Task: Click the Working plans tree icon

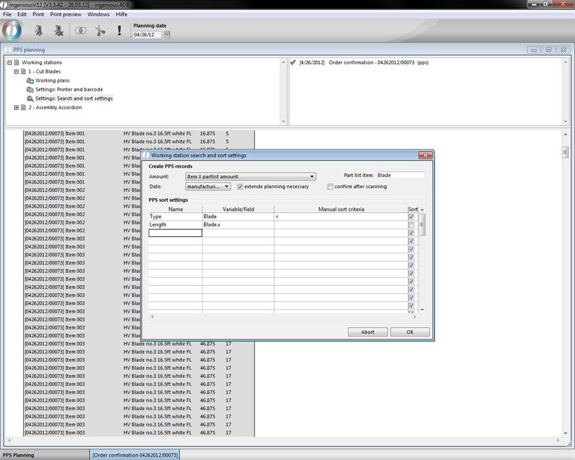Action: click(30, 81)
